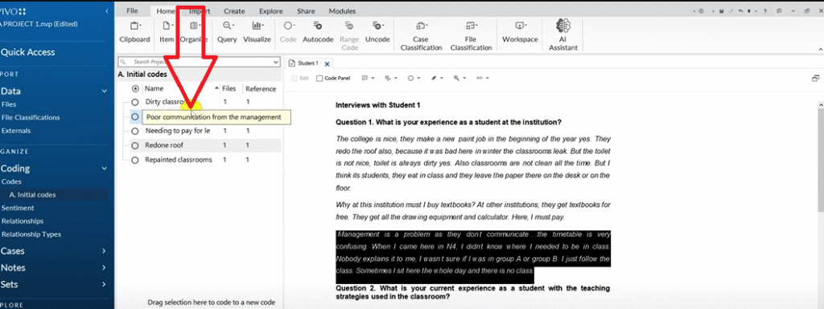This screenshot has width=824, height=309.
Task: Collapse the navigation pane with the top chevron
Action: click(x=107, y=11)
